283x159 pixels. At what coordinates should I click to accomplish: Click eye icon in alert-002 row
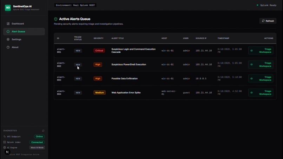click(252, 65)
